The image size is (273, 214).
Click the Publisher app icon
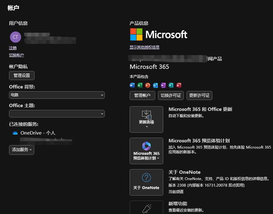coord(171,85)
